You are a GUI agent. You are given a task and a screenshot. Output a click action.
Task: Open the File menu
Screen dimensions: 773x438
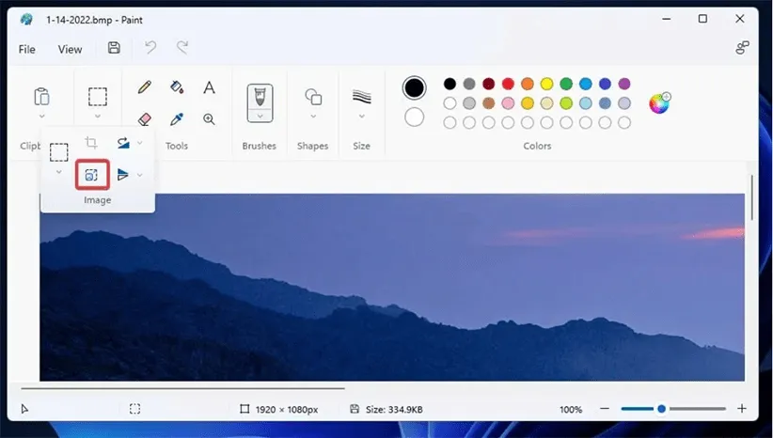click(26, 49)
